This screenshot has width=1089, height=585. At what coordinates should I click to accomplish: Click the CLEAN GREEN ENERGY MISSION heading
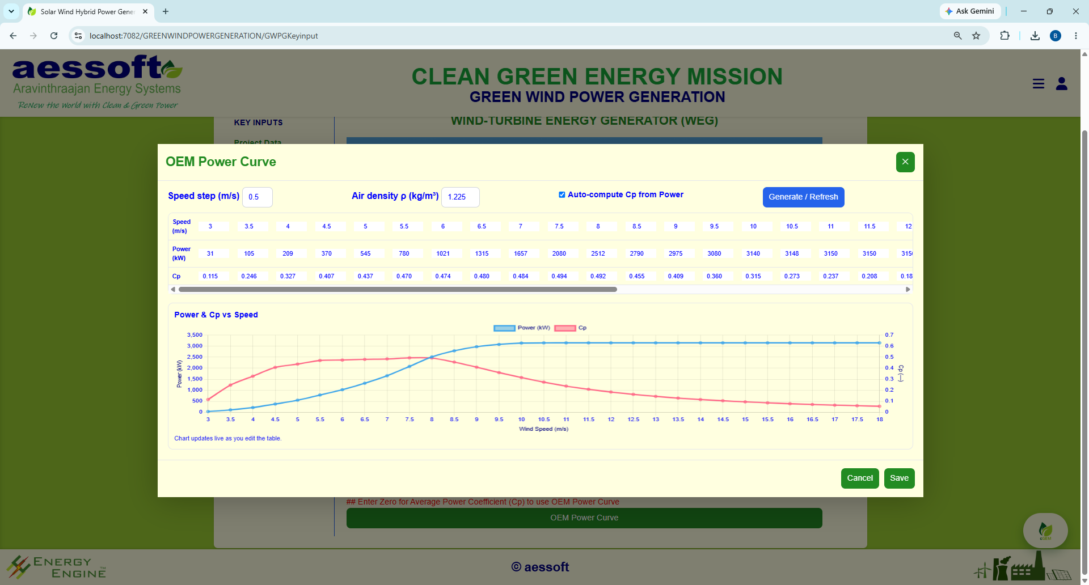(x=597, y=77)
